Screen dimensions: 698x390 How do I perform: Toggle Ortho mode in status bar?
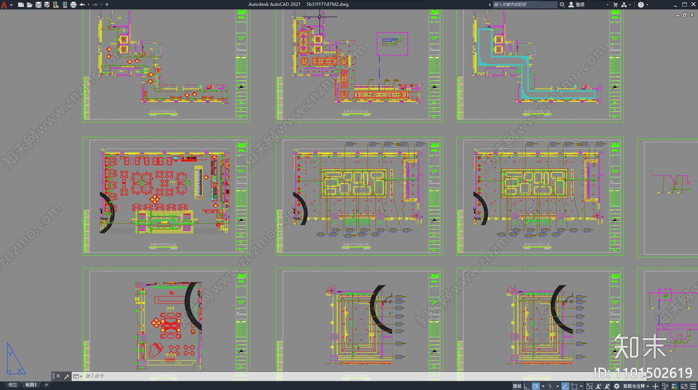(x=527, y=386)
